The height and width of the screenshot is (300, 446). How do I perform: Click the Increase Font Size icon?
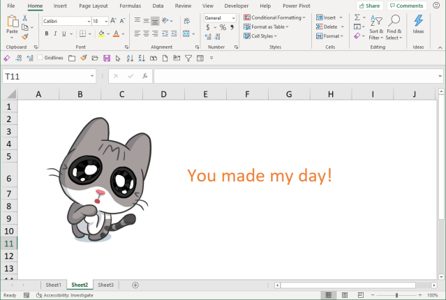tap(113, 21)
